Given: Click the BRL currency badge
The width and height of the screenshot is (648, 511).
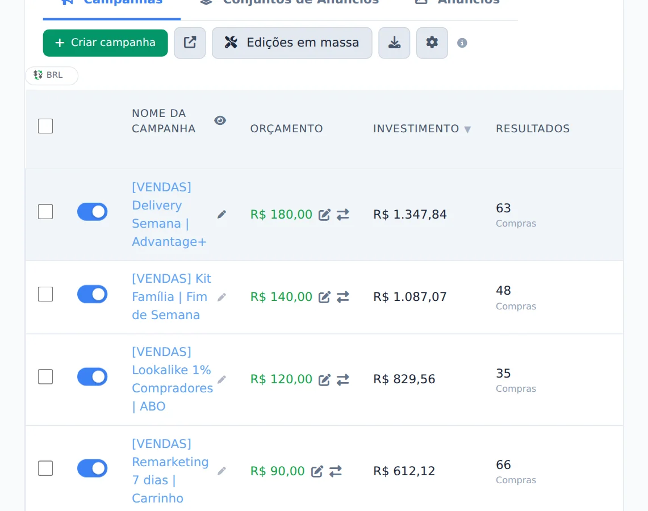Looking at the screenshot, I should tap(52, 75).
